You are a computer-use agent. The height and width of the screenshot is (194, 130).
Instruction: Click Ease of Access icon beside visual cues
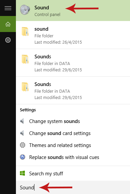coord(23,157)
